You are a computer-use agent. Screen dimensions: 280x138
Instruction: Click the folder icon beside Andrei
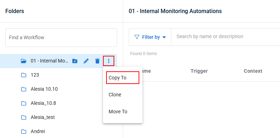(x=24, y=132)
